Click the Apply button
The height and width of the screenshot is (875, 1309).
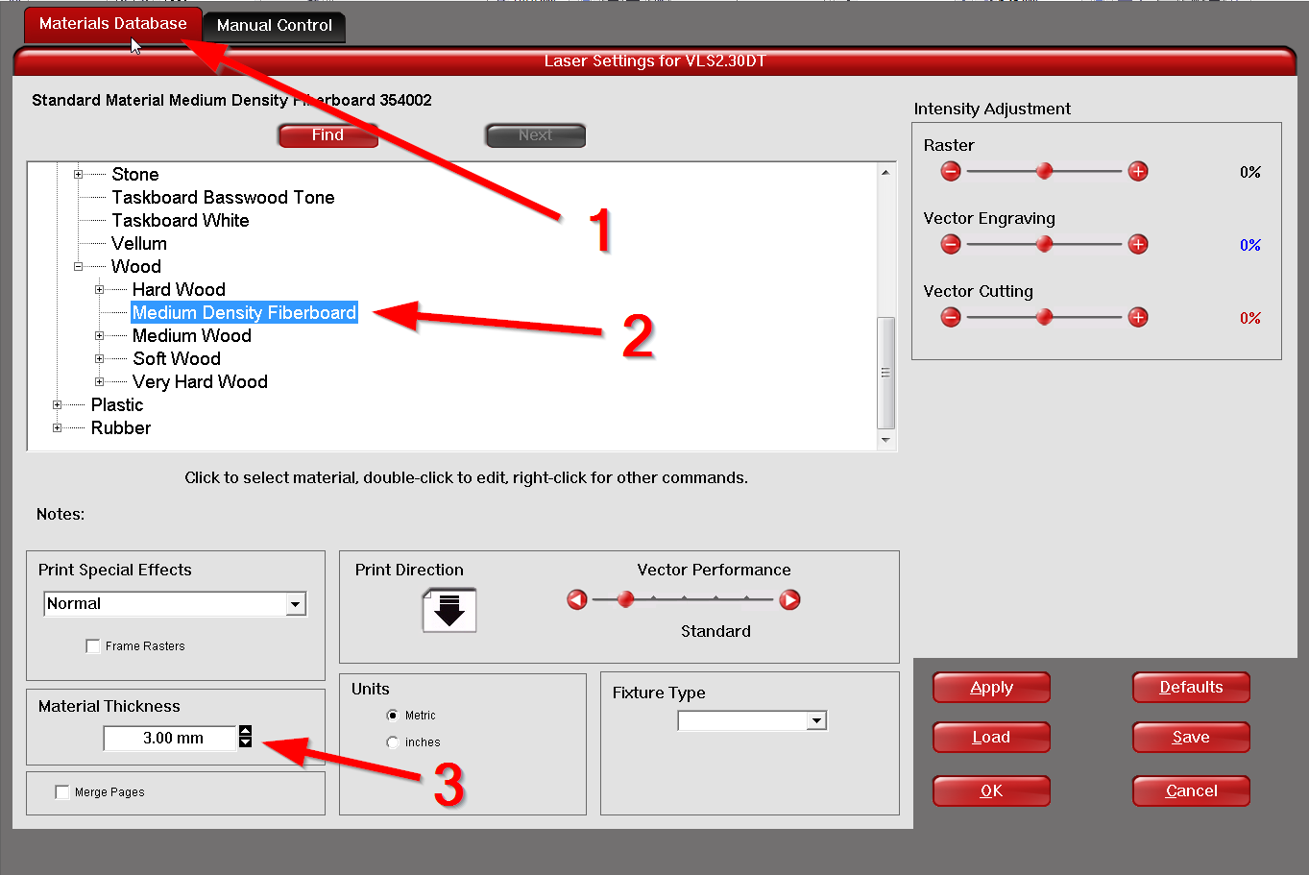click(x=991, y=688)
